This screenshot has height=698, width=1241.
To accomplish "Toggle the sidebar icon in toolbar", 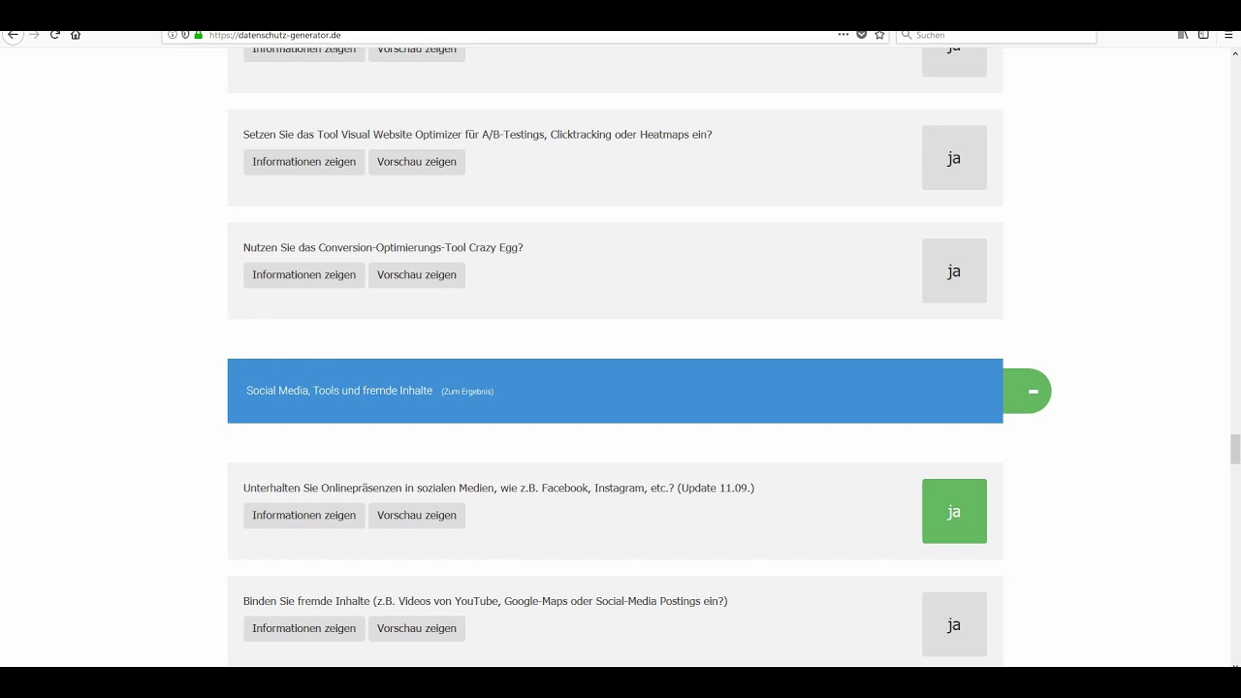I will click(1203, 35).
